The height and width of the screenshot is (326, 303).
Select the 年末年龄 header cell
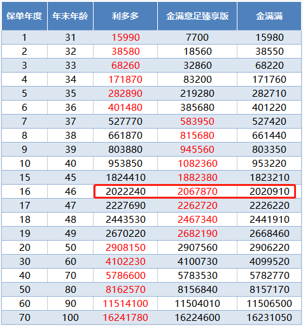[70, 16]
